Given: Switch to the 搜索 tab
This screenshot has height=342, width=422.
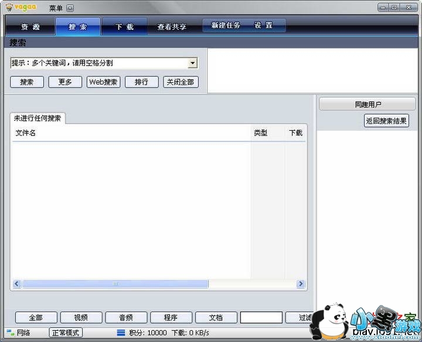Looking at the screenshot, I should 78,26.
